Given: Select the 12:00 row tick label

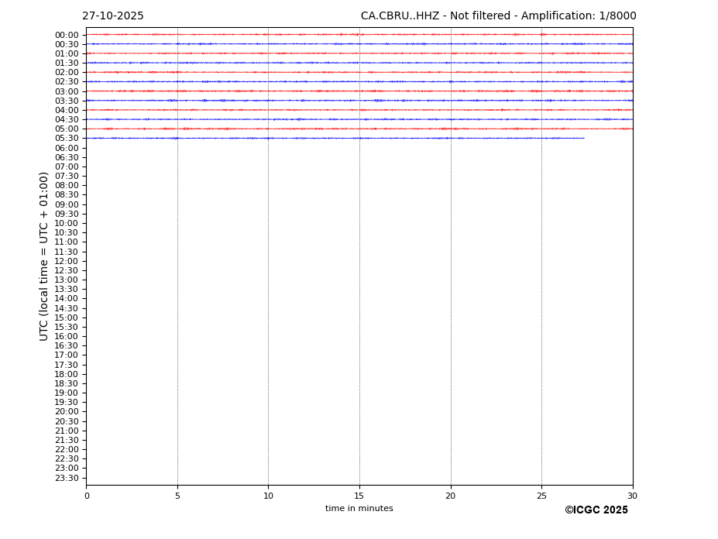Looking at the screenshot, I should tap(67, 261).
